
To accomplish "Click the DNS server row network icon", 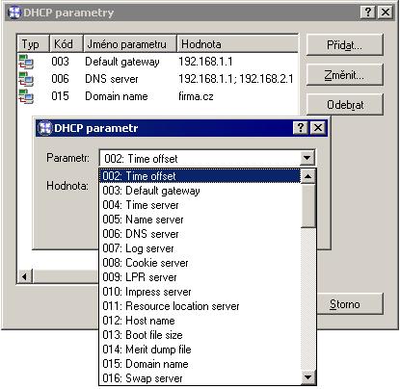I will pyautogui.click(x=26, y=79).
